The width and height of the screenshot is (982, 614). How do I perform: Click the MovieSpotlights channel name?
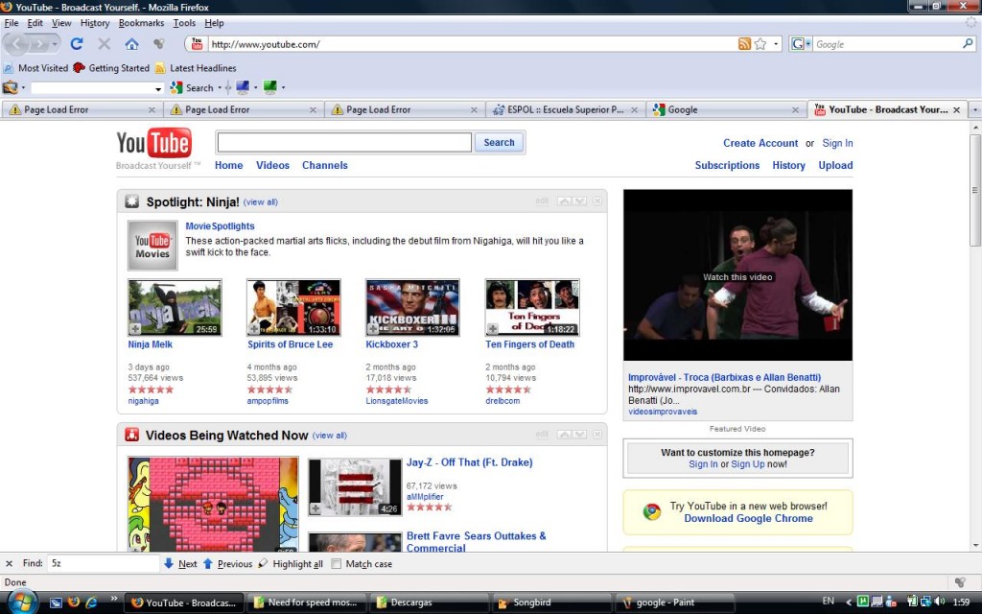point(220,226)
